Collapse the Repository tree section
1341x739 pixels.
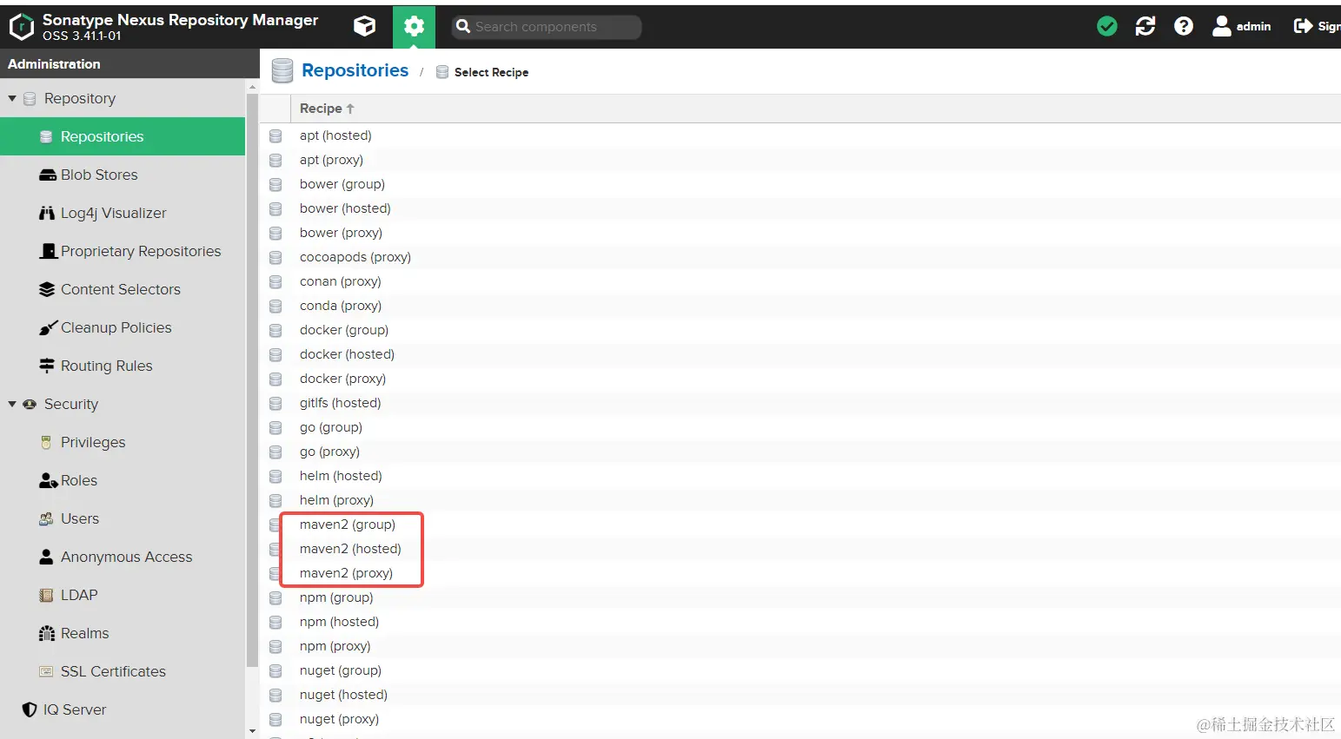pos(12,98)
